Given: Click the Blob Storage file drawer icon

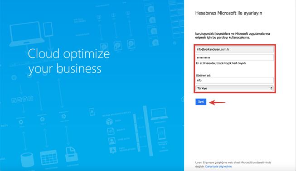Looking at the screenshot, I should point(71,154).
